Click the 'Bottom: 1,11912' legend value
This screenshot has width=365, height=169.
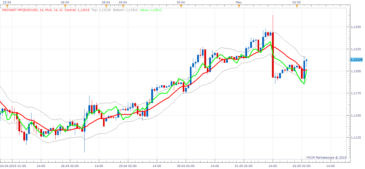[125, 10]
